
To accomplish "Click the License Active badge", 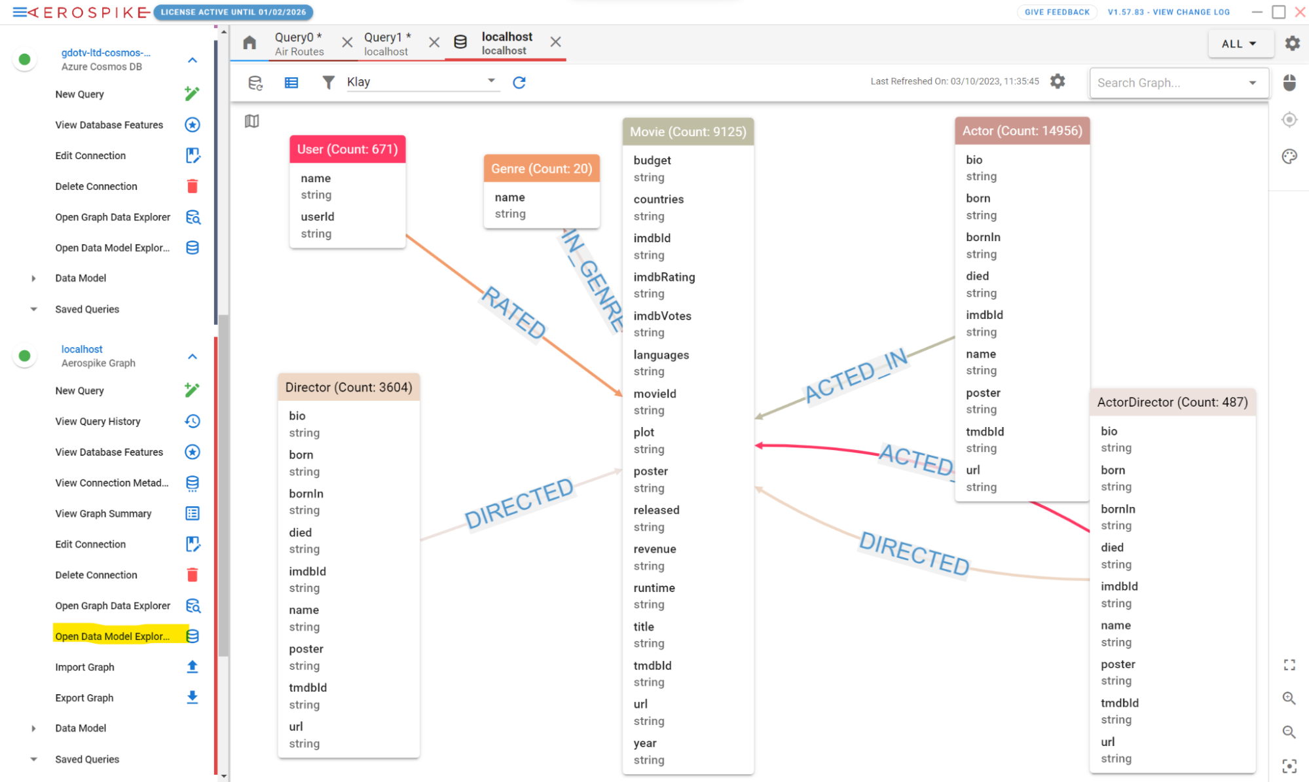I will (233, 12).
